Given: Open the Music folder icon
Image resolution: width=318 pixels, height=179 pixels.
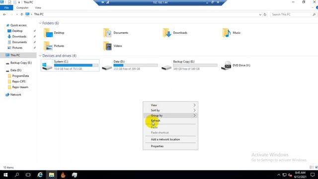Looking at the screenshot, I should 227,33.
